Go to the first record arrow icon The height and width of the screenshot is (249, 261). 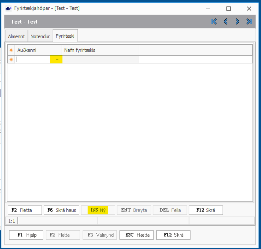214,22
